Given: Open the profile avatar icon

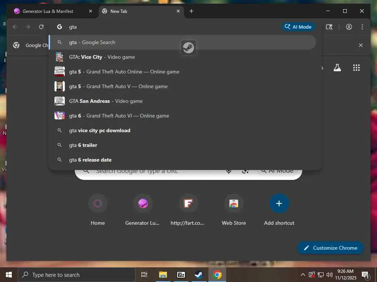Looking at the screenshot, I should pyautogui.click(x=349, y=27).
